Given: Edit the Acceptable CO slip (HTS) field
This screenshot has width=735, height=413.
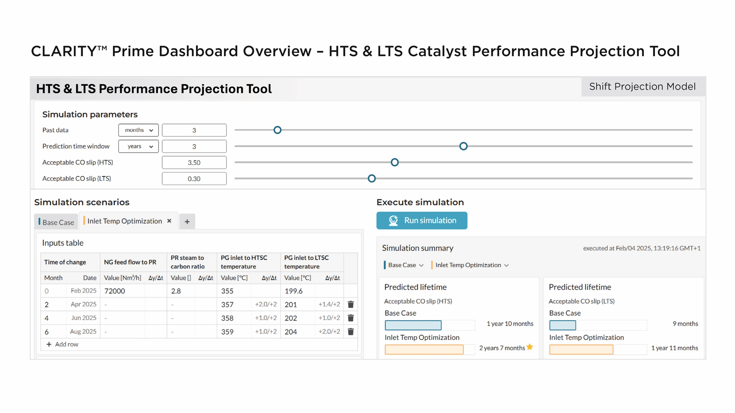Looking at the screenshot, I should click(194, 163).
